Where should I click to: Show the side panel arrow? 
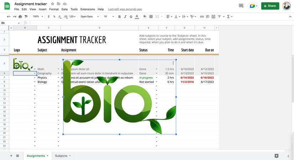coord(288,156)
